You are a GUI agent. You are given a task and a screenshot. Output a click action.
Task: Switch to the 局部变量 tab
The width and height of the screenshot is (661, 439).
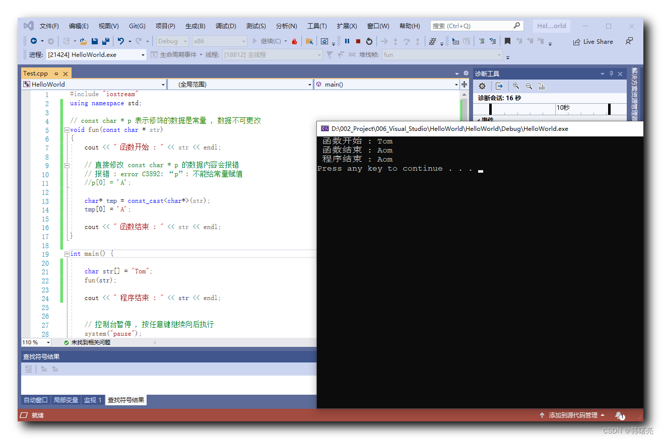[x=66, y=400]
